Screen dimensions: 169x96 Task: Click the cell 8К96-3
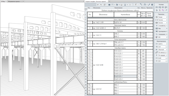pos(126,37)
